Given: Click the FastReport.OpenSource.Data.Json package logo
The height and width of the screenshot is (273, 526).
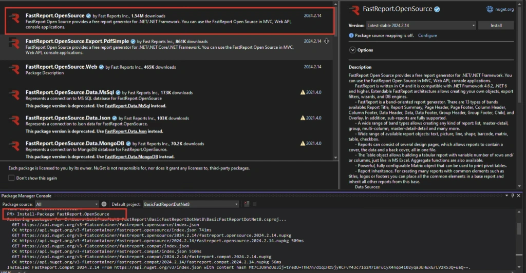Looking at the screenshot, I should (14, 120).
